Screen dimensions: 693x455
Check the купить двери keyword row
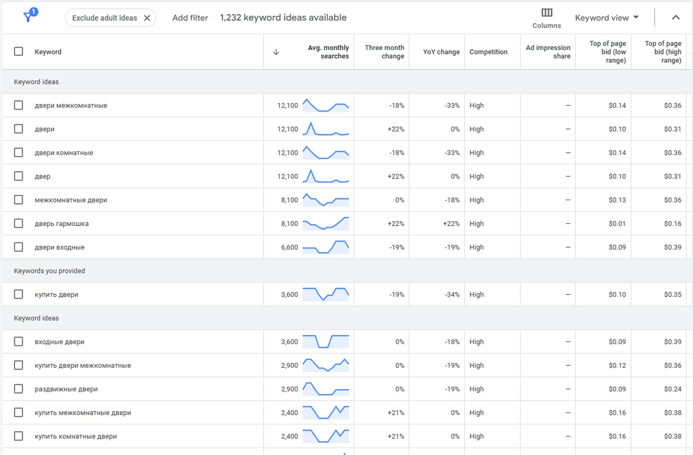coord(18,295)
